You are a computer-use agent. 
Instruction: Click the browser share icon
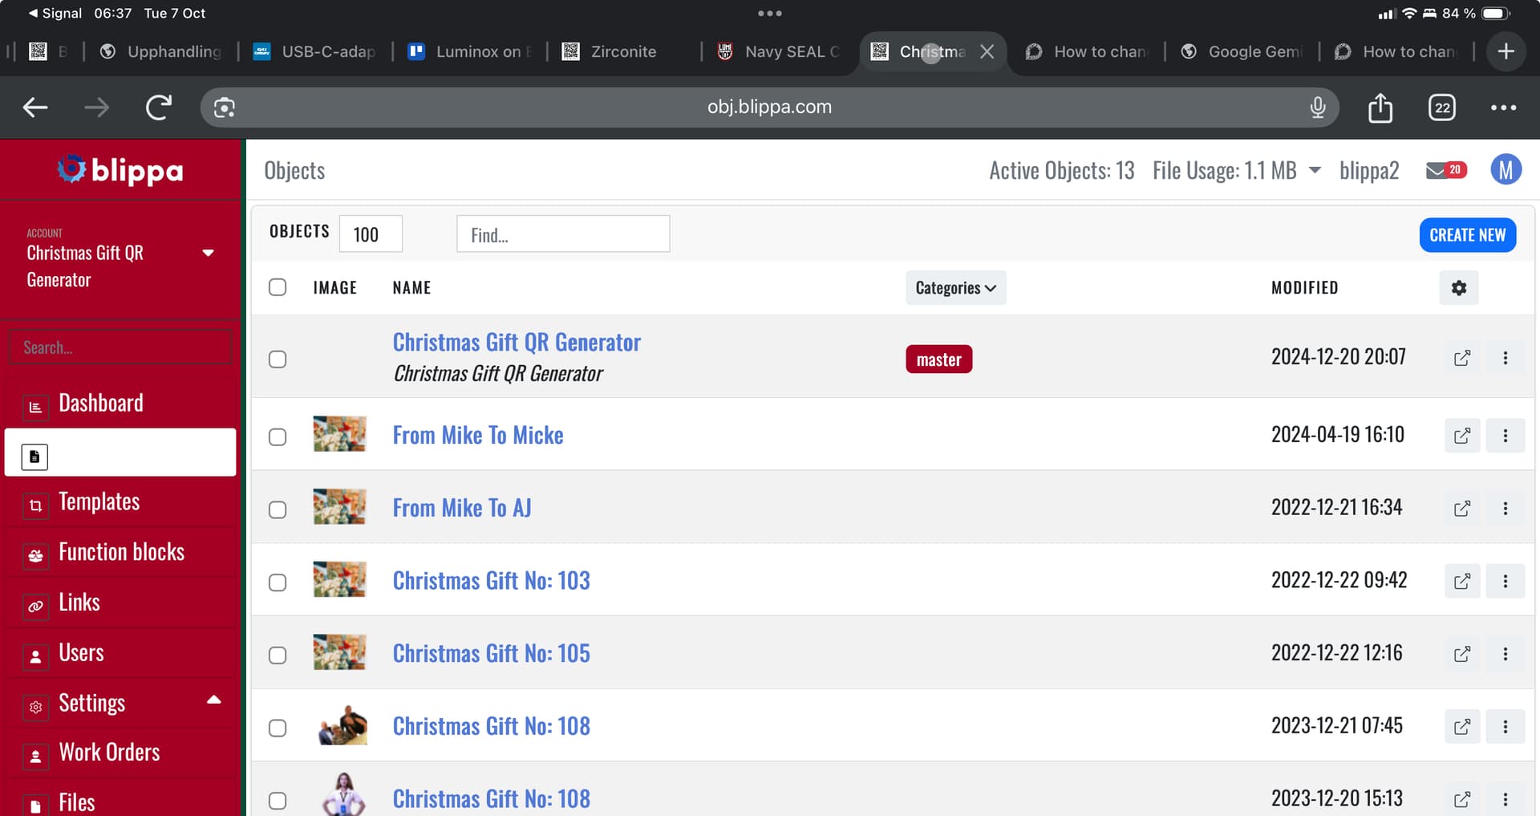pyautogui.click(x=1380, y=108)
